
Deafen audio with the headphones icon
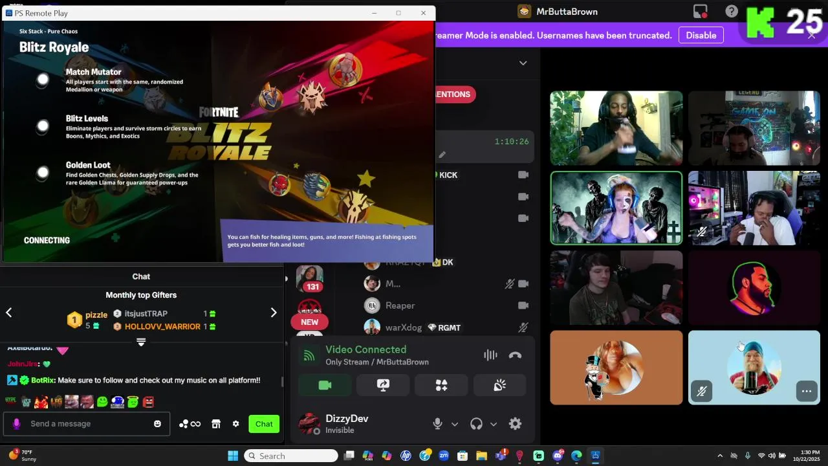tap(476, 423)
